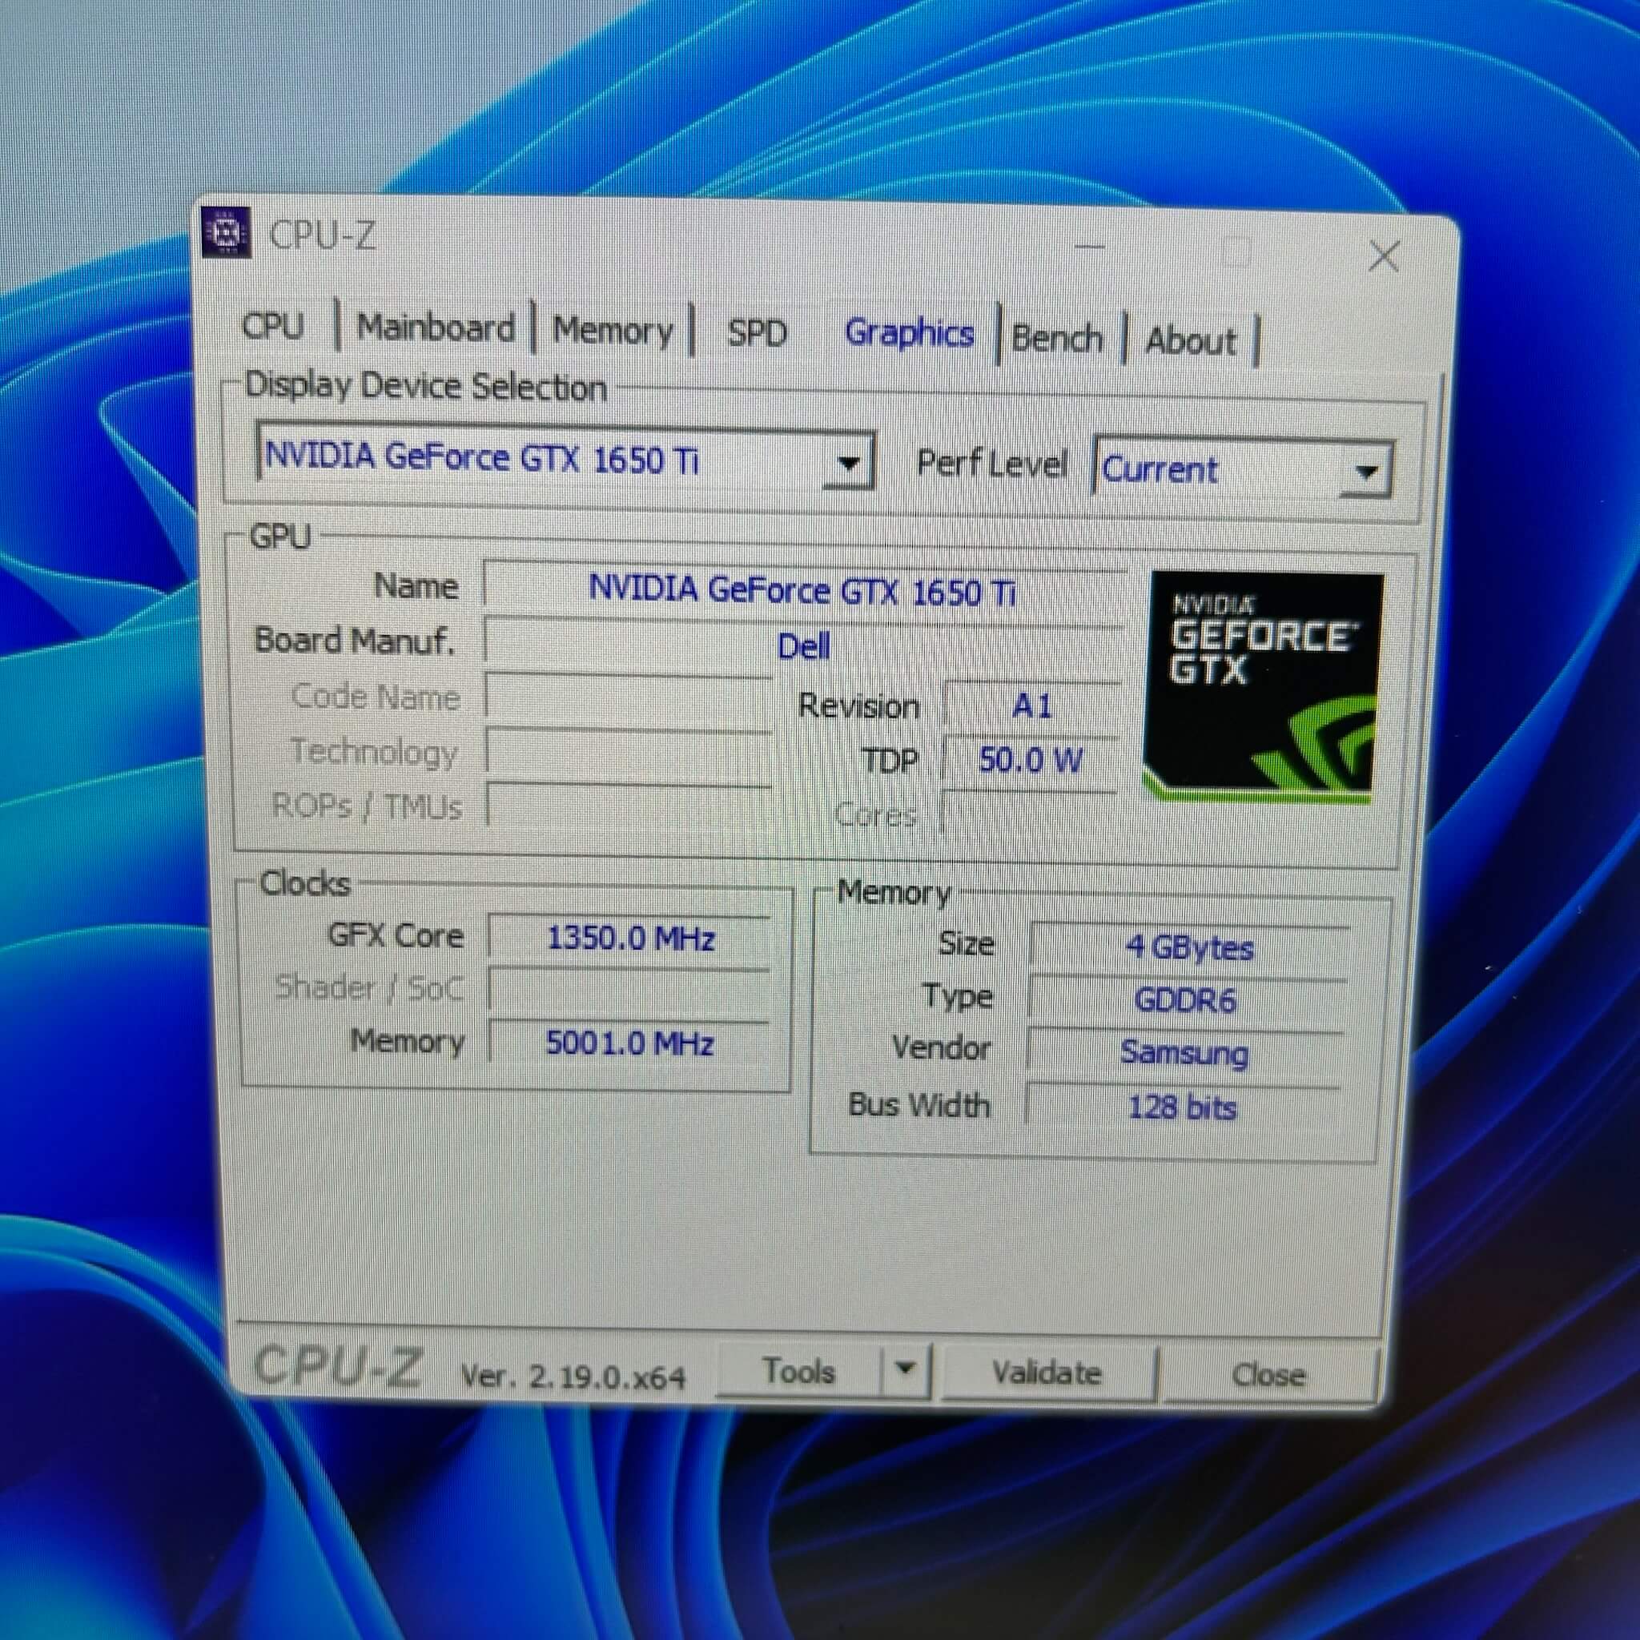Go to the SPD tab

(x=758, y=333)
